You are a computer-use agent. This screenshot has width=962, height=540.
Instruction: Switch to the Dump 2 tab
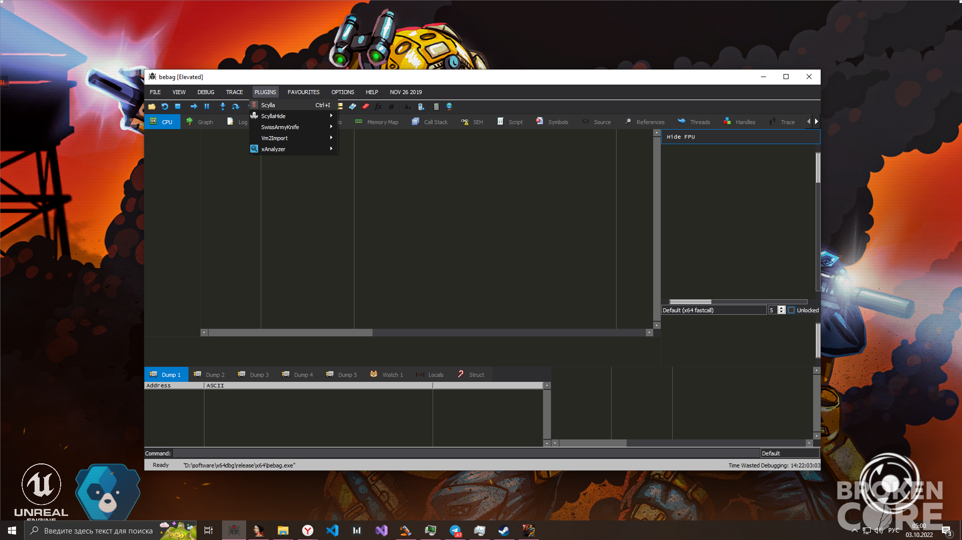pos(210,375)
